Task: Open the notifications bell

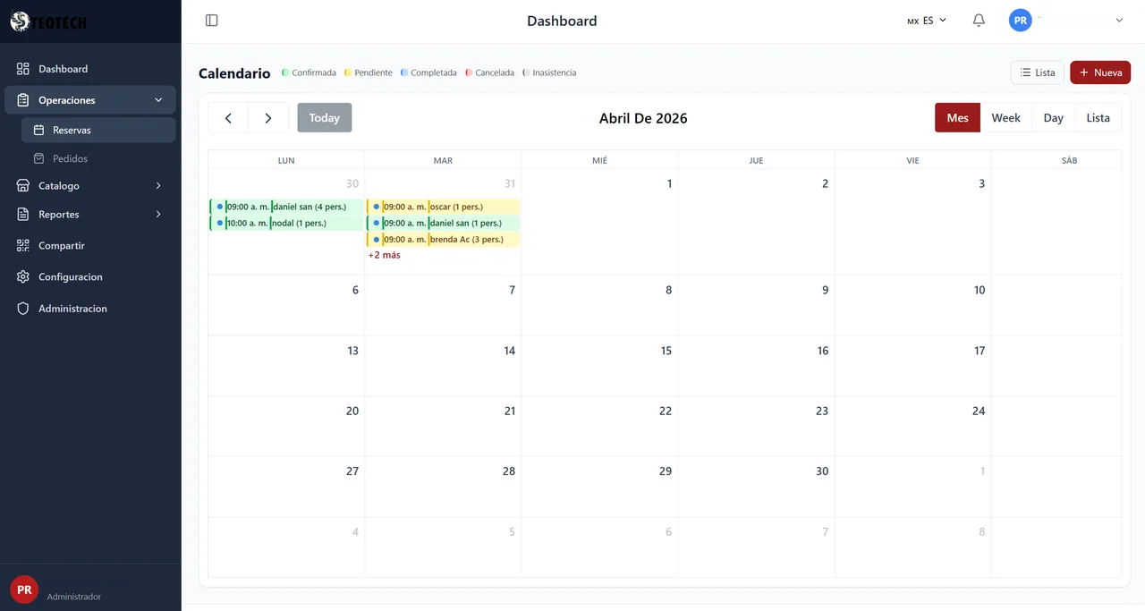Action: tap(978, 20)
